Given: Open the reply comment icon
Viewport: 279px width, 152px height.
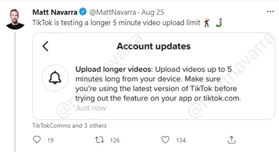Looking at the screenshot, I should (x=37, y=139).
